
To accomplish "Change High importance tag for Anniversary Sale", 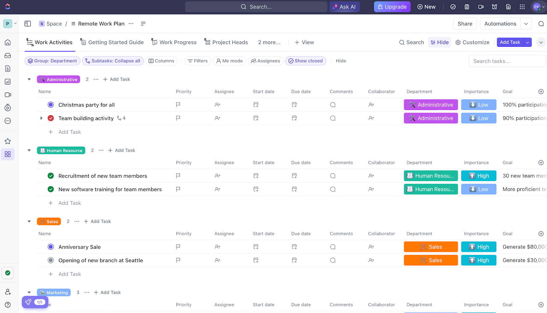I will 479,247.
